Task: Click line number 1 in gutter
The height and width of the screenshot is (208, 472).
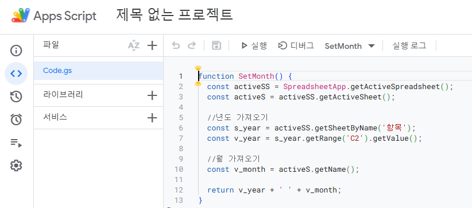Action: [x=181, y=76]
